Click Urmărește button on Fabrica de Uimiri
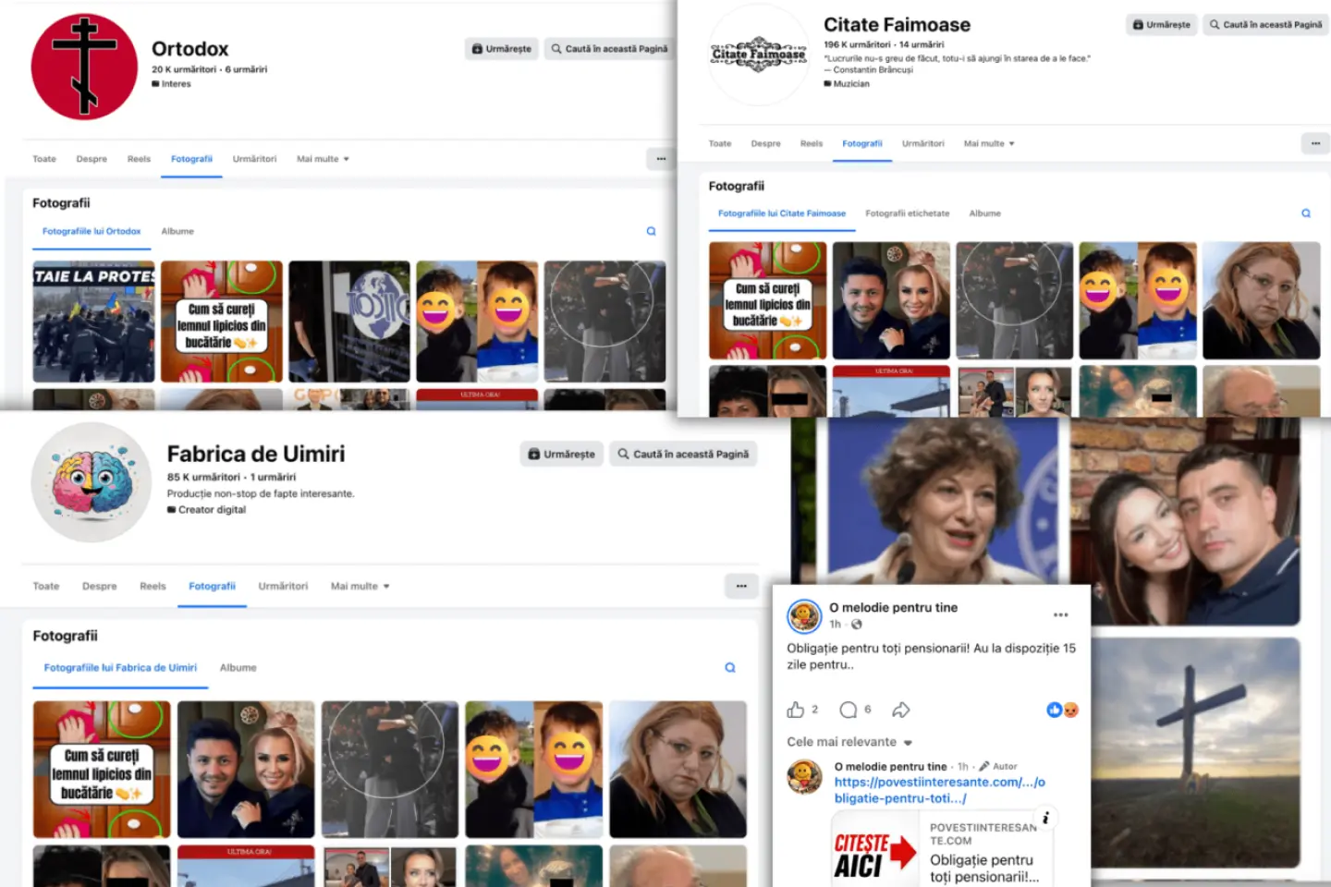The image size is (1331, 887). click(561, 454)
